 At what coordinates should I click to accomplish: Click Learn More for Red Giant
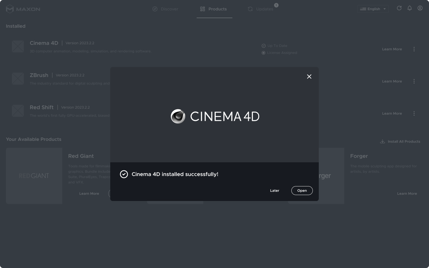(x=89, y=194)
